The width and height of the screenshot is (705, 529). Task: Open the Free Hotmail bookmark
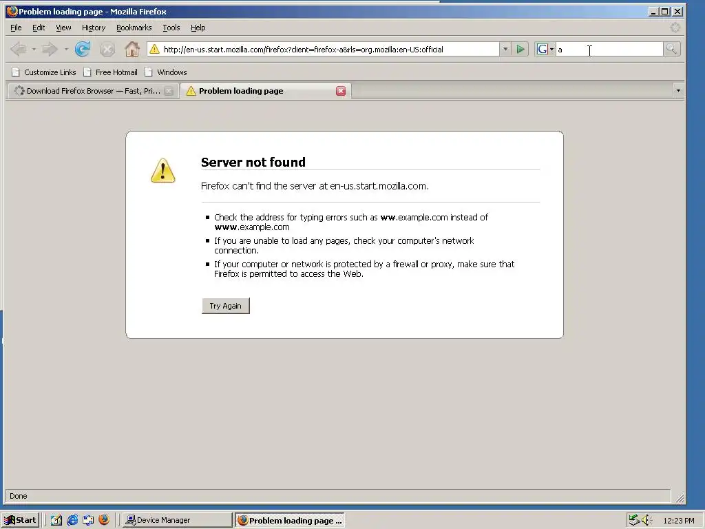[111, 72]
